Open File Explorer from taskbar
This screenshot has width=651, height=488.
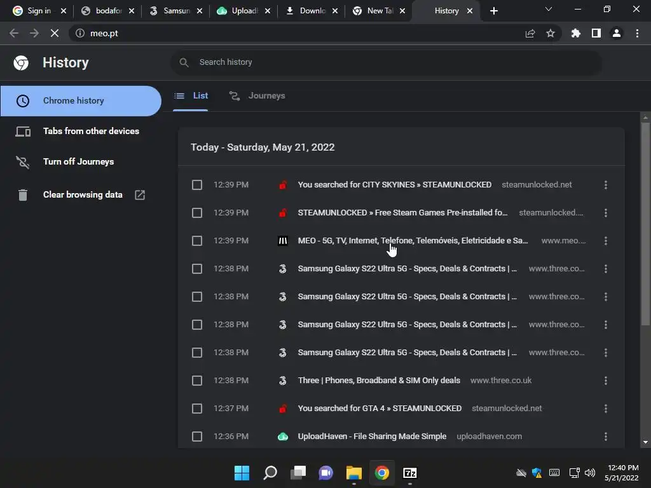point(353,473)
